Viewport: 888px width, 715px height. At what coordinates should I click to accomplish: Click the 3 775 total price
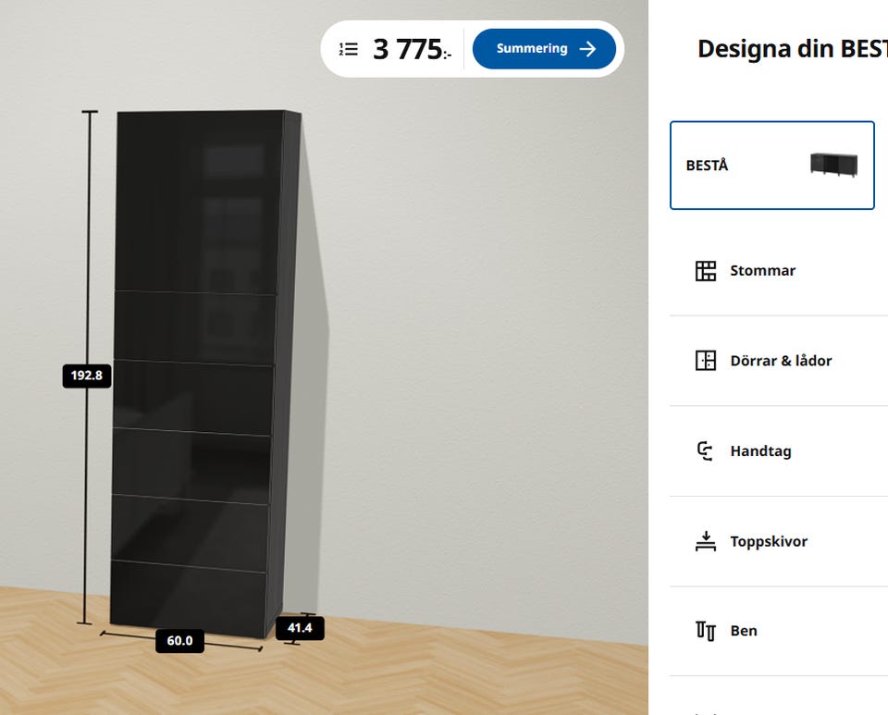408,49
